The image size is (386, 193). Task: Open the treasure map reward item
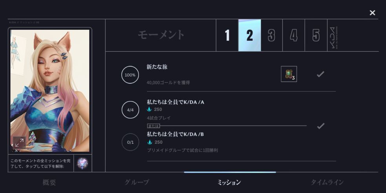pyautogui.click(x=289, y=74)
